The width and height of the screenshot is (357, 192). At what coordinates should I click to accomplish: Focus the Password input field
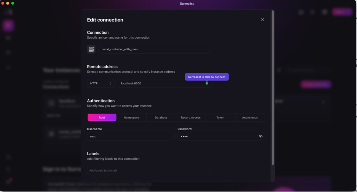point(216,136)
